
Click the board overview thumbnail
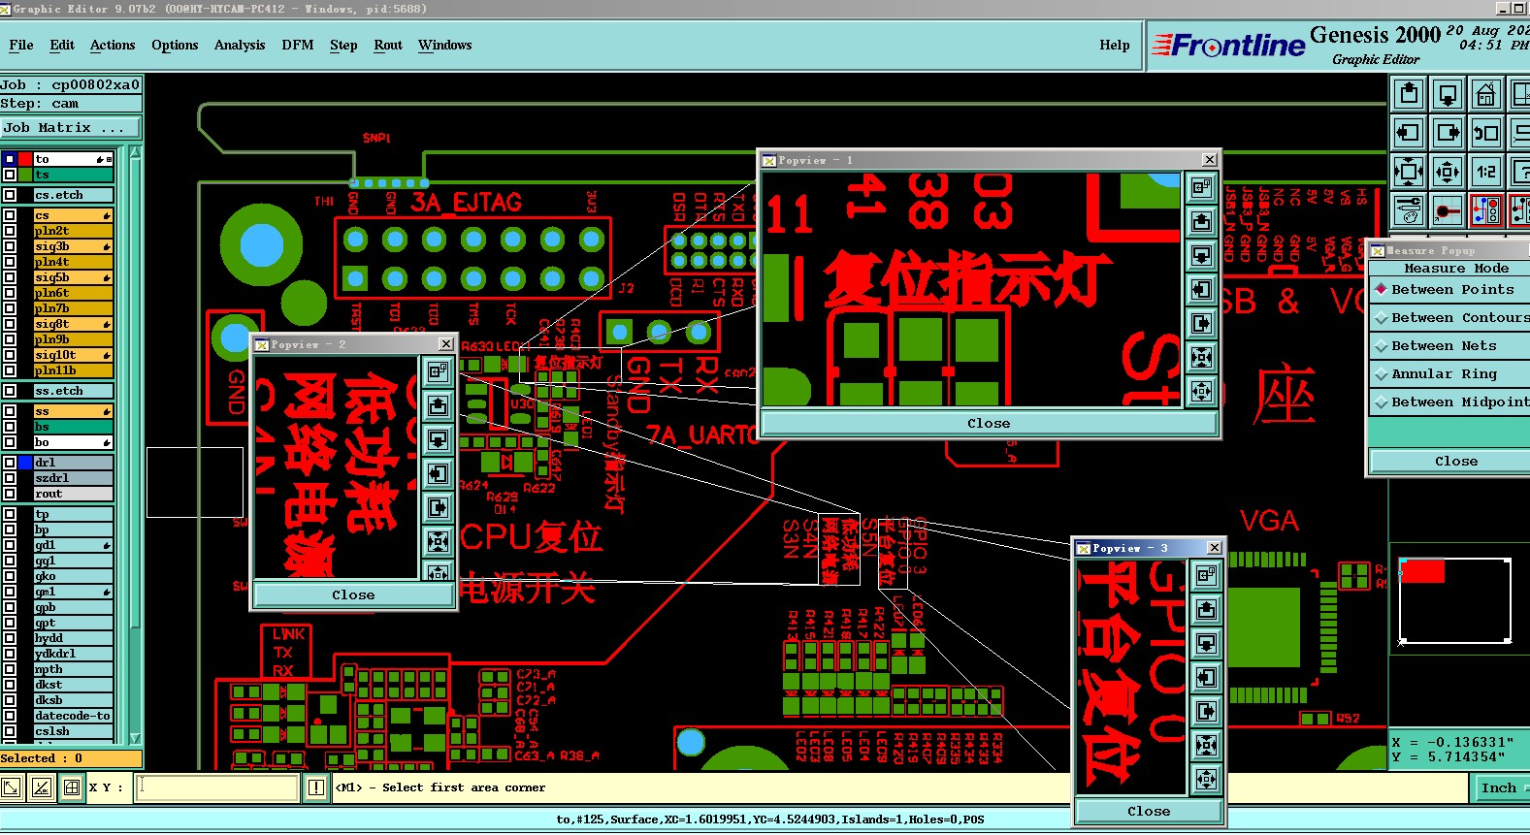click(x=1454, y=600)
